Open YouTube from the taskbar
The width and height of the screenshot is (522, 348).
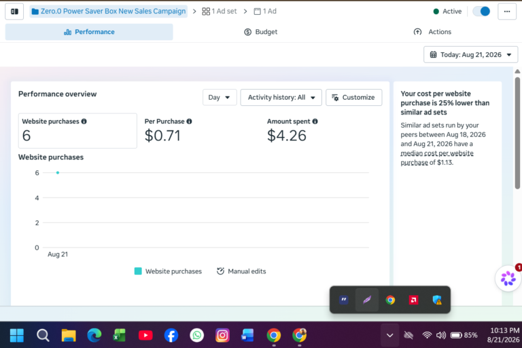[x=145, y=335]
